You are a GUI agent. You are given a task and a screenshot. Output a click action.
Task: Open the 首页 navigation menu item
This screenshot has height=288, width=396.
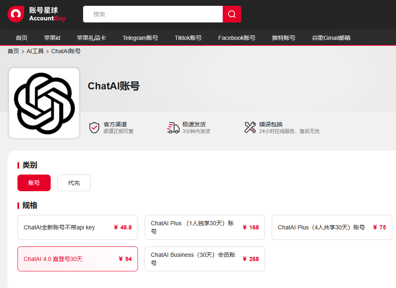tap(22, 38)
